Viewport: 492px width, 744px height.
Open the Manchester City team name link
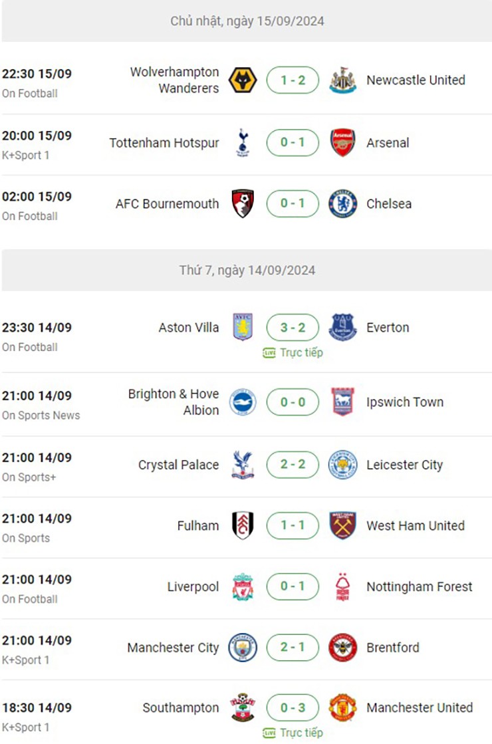click(x=173, y=648)
